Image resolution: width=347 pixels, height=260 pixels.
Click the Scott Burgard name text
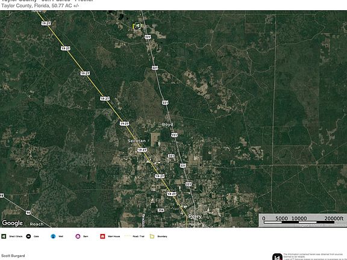[13, 256]
